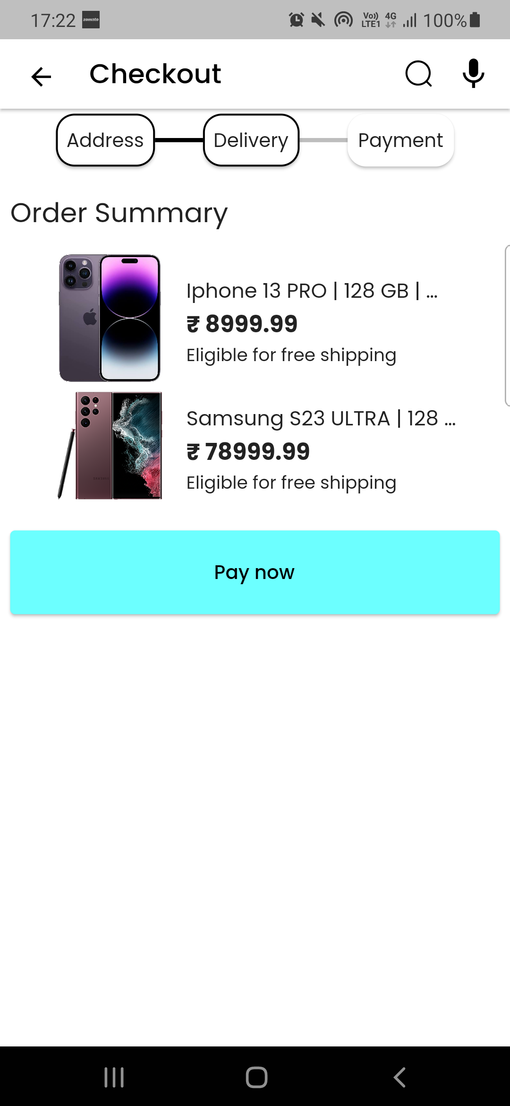Screen dimensions: 510x1106
Task: Tap the back arrow in Checkout header
Action: [41, 76]
